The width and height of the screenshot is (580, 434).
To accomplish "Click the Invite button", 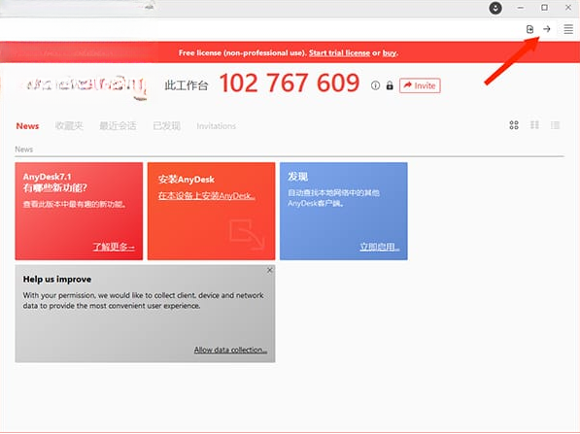I will point(420,85).
